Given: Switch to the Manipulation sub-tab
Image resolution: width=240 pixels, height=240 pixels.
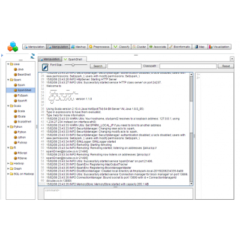Looking at the screenshot, I should [x=50, y=59].
